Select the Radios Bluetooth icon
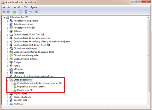Viewport: 152px width, 110px height. pyautogui.click(x=11, y=97)
